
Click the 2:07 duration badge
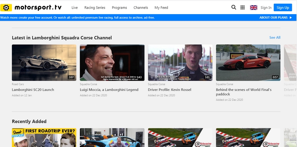point(71,77)
